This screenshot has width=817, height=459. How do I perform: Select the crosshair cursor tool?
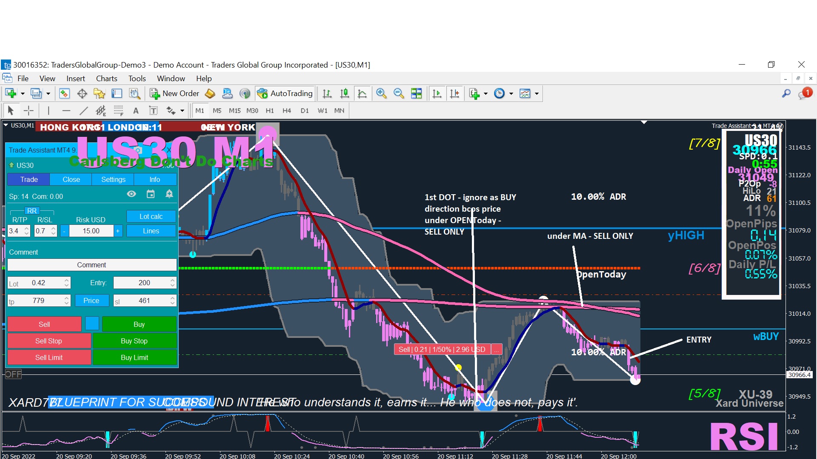coord(29,111)
